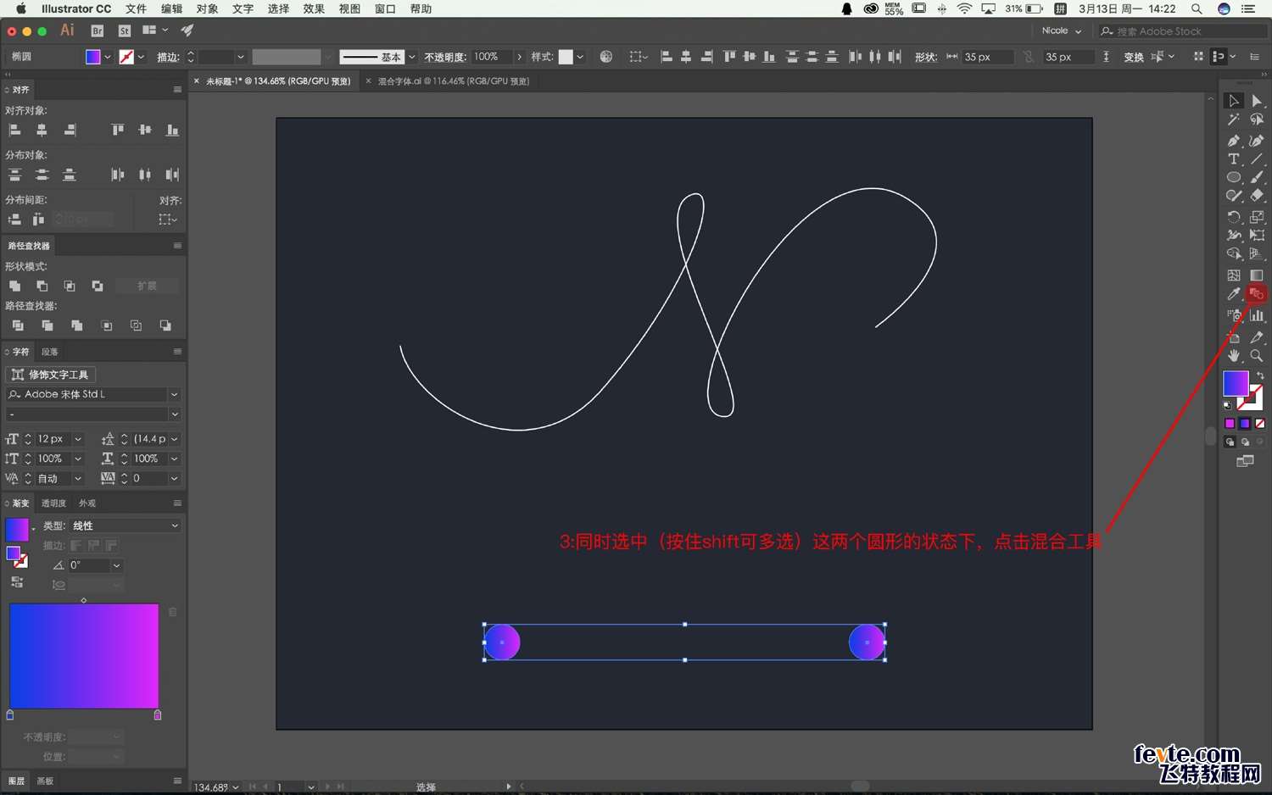Open the gradient type 线性 dropdown
This screenshot has height=795, width=1272.
pos(125,525)
